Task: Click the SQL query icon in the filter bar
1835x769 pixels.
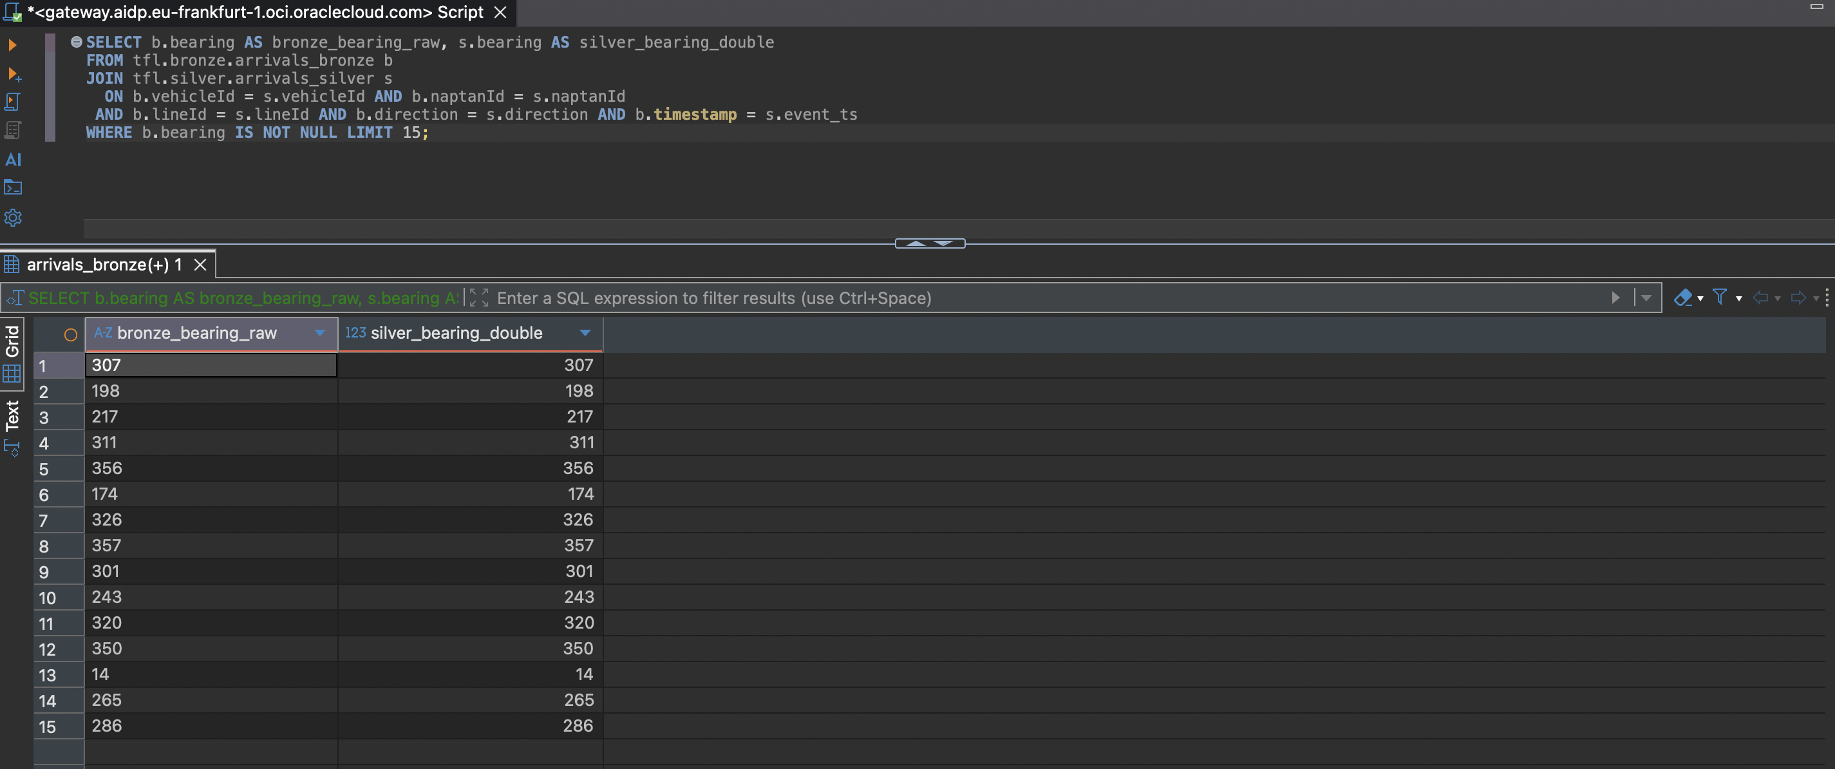Action: [x=15, y=298]
